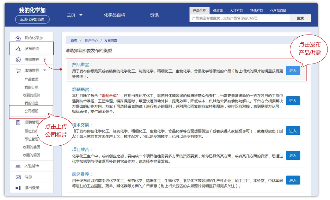Collapse the 店铺管理 section arrow
This screenshot has height=200, width=330.
[45, 71]
